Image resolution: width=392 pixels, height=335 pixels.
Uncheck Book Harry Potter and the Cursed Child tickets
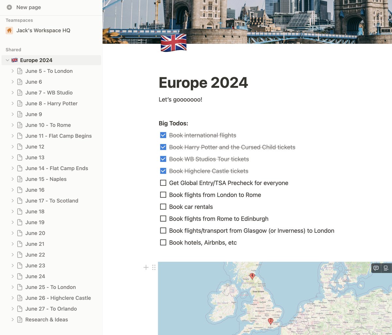pos(163,147)
